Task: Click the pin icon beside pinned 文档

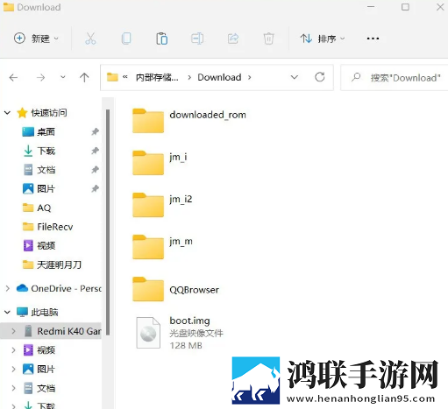Action: [x=95, y=170]
